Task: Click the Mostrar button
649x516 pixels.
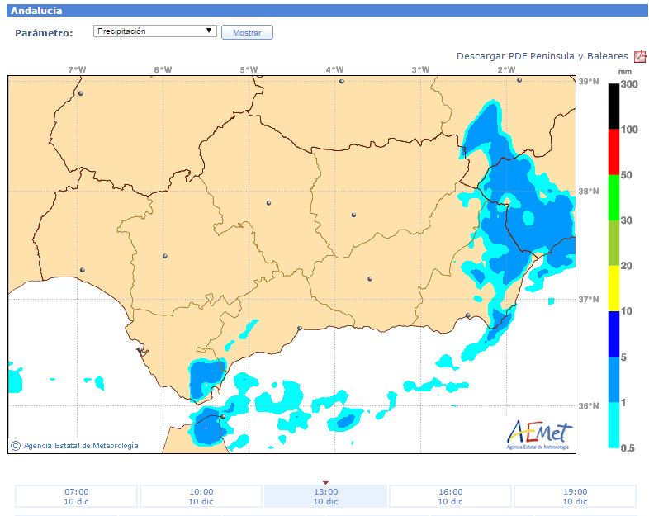Action: point(247,32)
